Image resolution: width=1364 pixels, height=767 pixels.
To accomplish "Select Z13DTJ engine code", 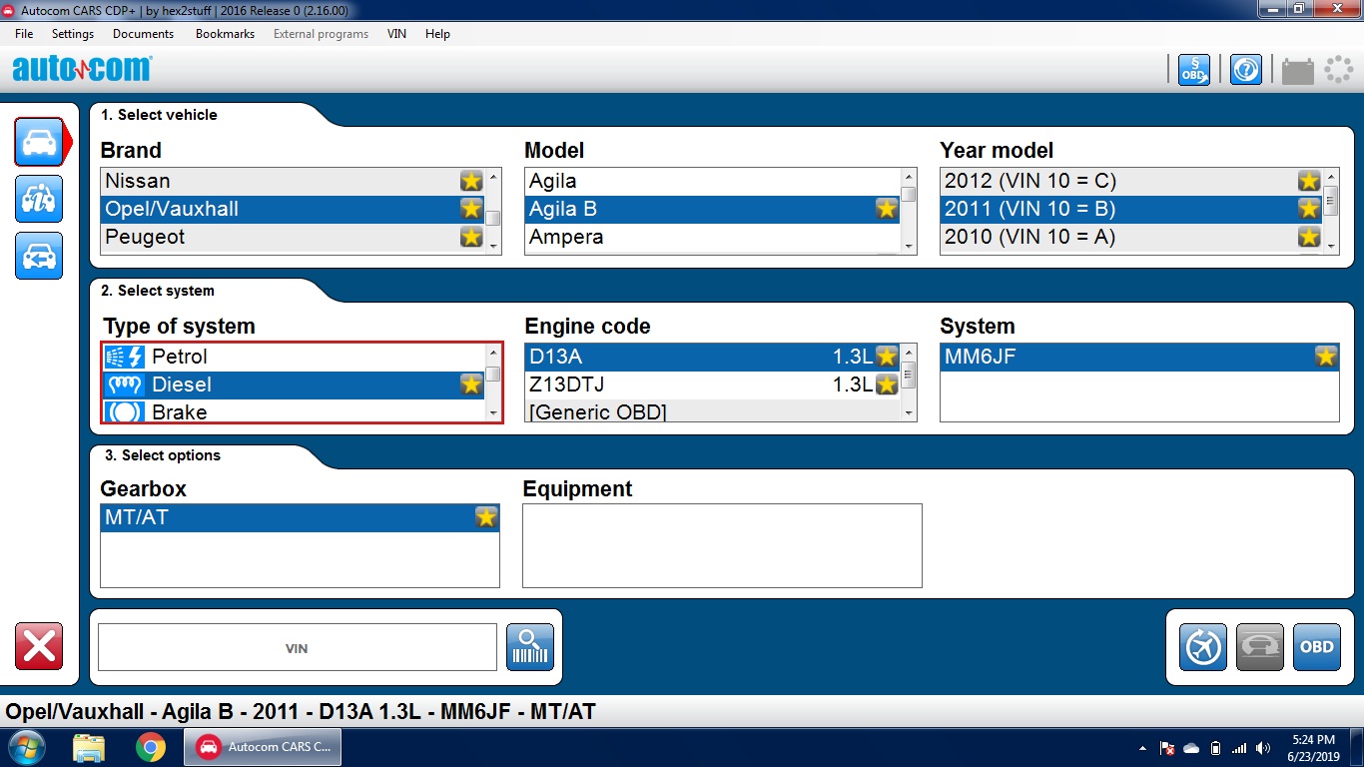I will coord(712,384).
